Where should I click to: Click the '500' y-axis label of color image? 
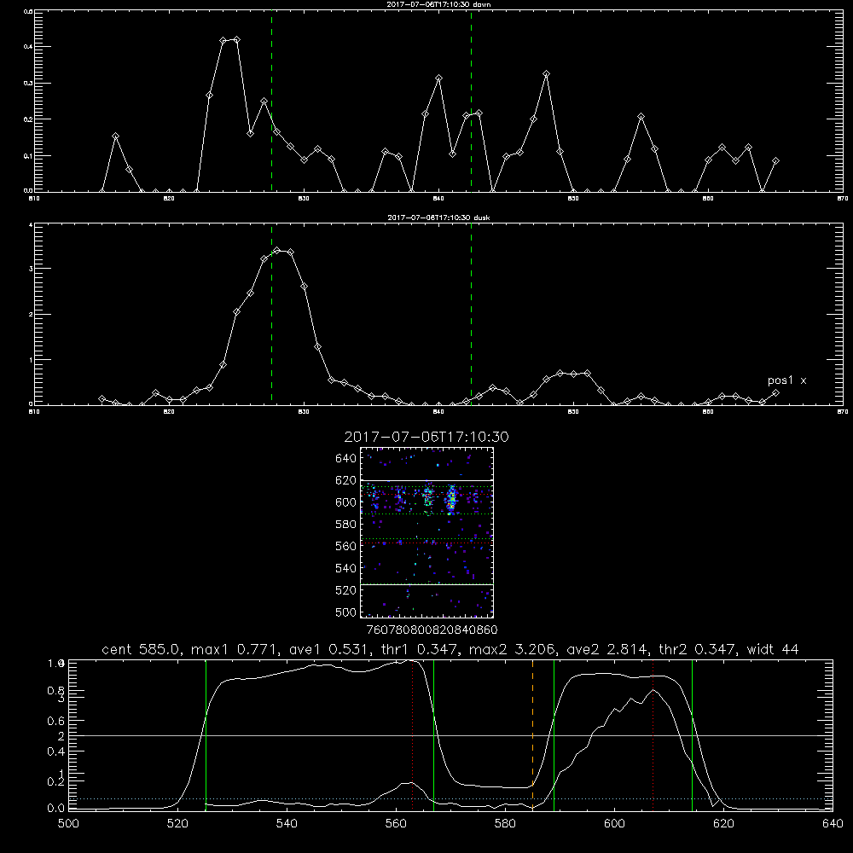click(346, 612)
